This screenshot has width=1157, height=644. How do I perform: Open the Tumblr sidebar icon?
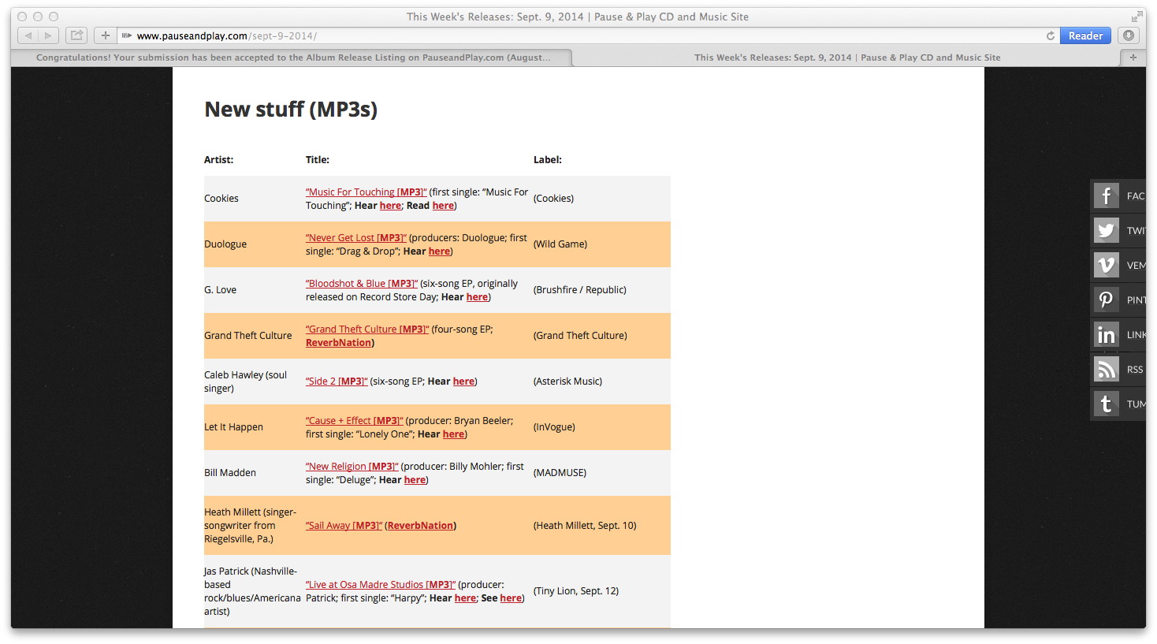click(1106, 404)
